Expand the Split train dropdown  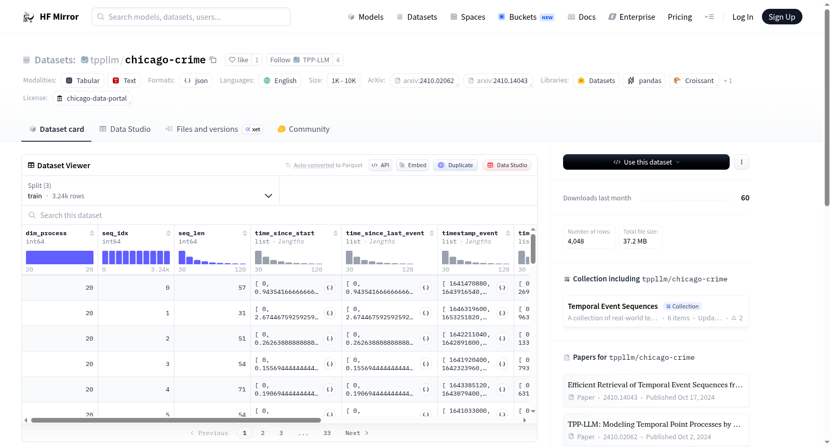tap(151, 191)
